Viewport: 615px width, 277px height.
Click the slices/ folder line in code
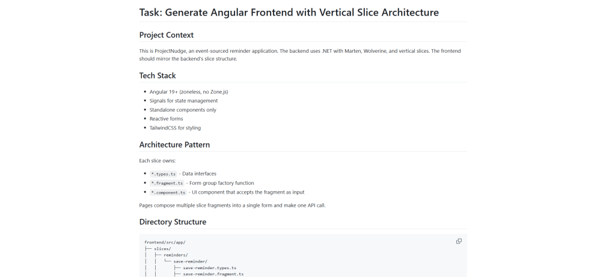162,248
